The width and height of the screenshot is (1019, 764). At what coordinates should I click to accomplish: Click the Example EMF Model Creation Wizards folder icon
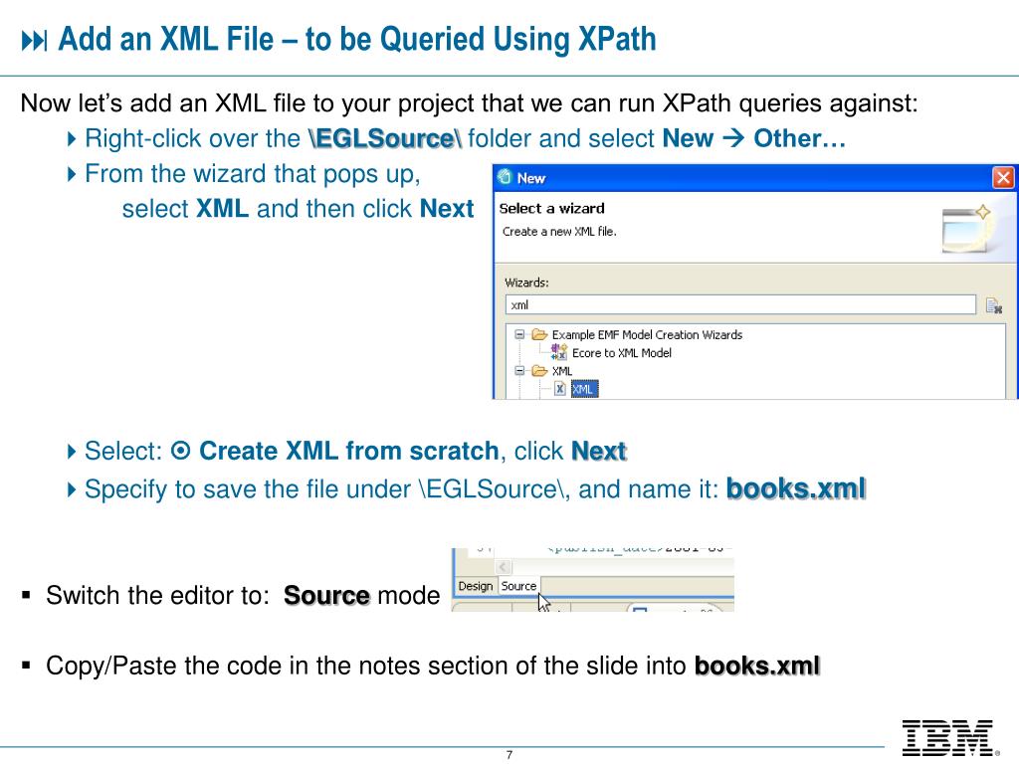click(539, 334)
